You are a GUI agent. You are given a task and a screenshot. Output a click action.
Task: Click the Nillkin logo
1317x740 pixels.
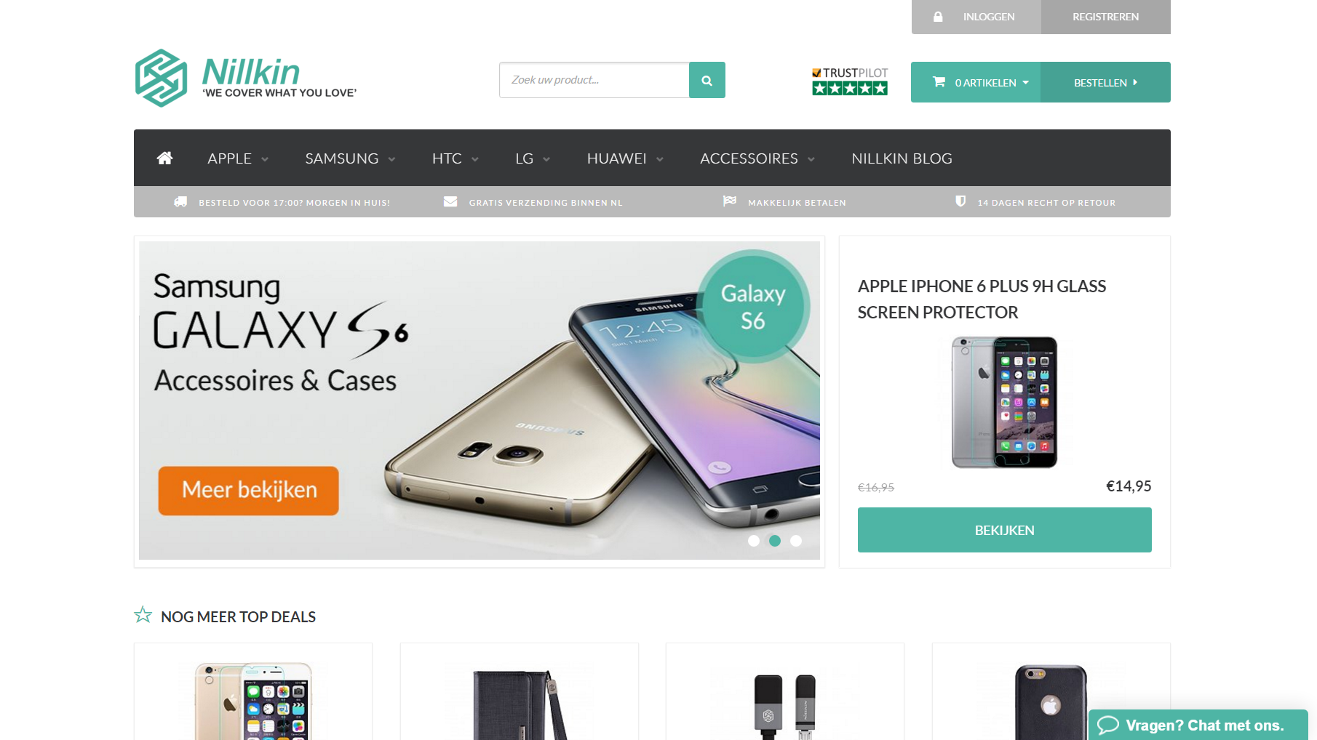(246, 79)
